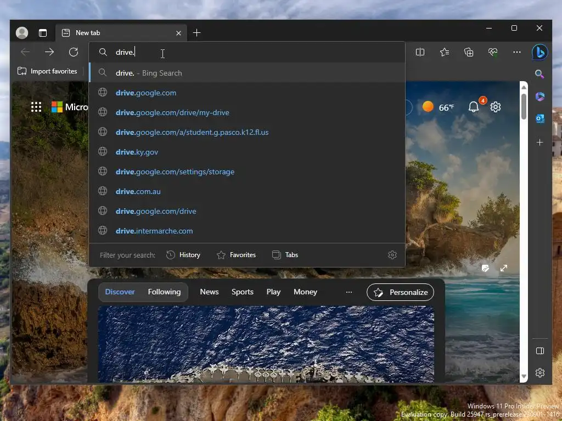Open Settings and more ellipsis menu
Image resolution: width=562 pixels, height=421 pixels.
(517, 52)
